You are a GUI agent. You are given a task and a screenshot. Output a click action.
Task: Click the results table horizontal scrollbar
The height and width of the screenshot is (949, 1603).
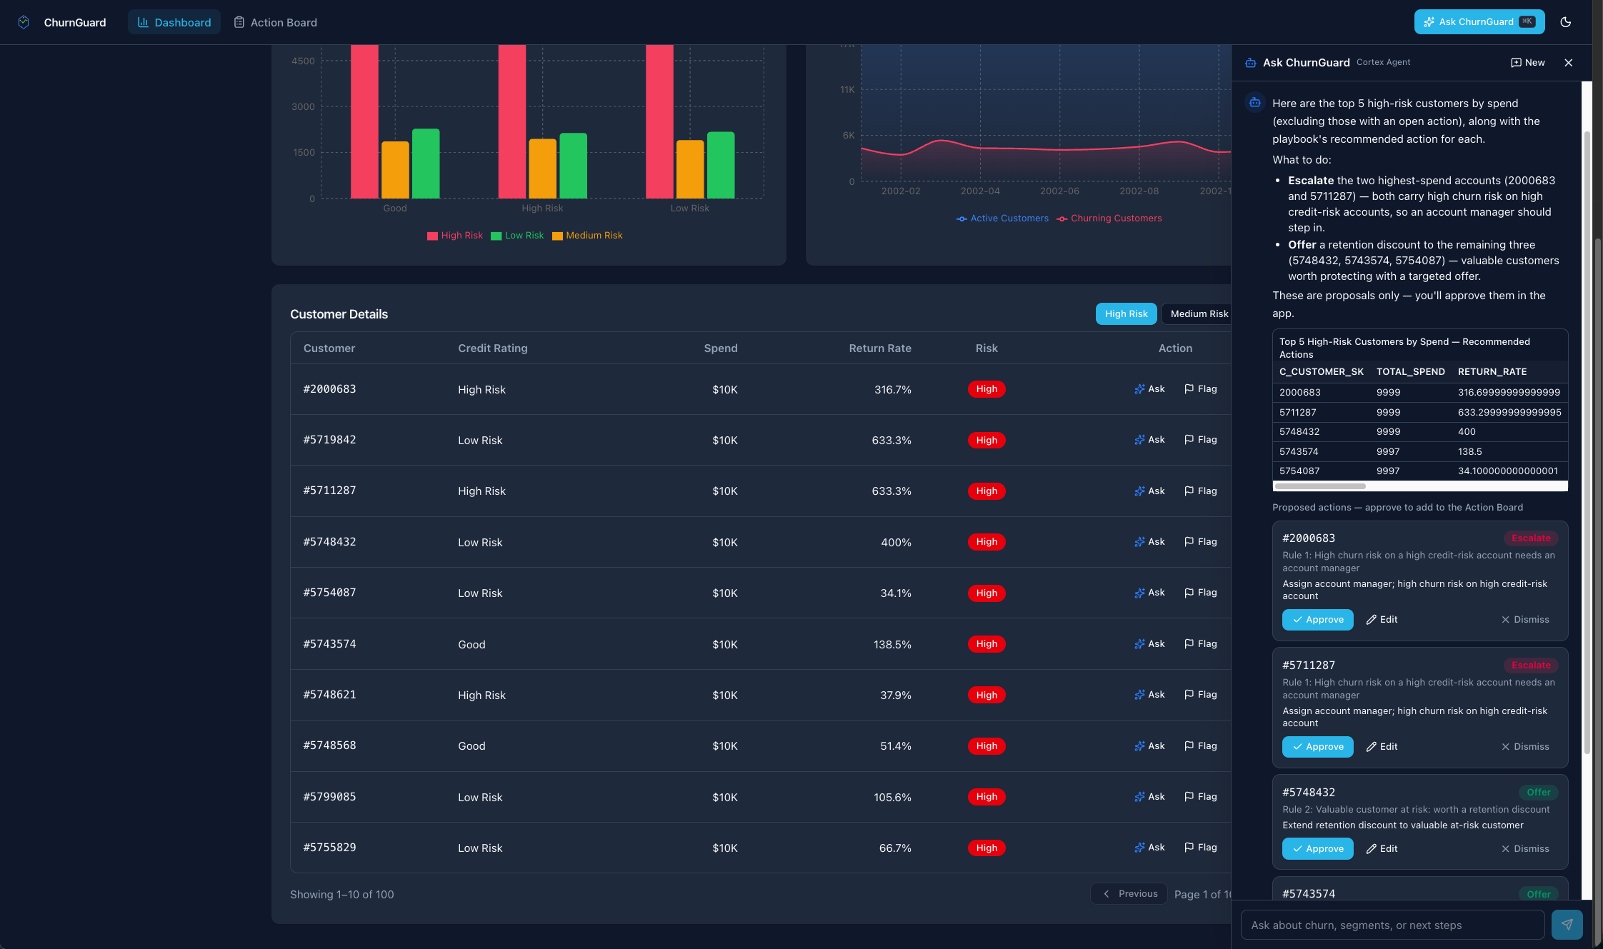[1320, 486]
